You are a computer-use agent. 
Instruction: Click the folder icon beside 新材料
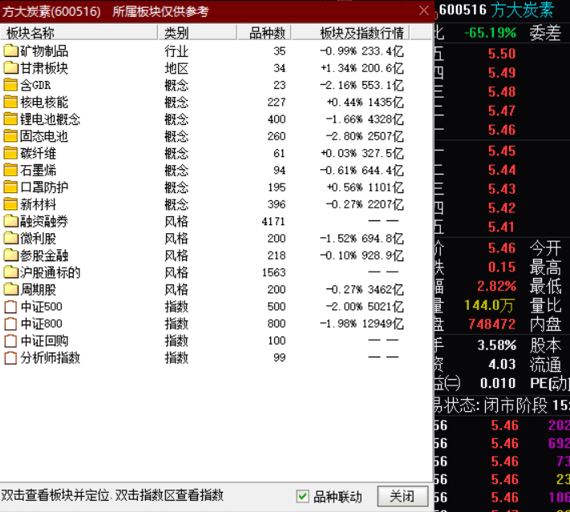[11, 204]
